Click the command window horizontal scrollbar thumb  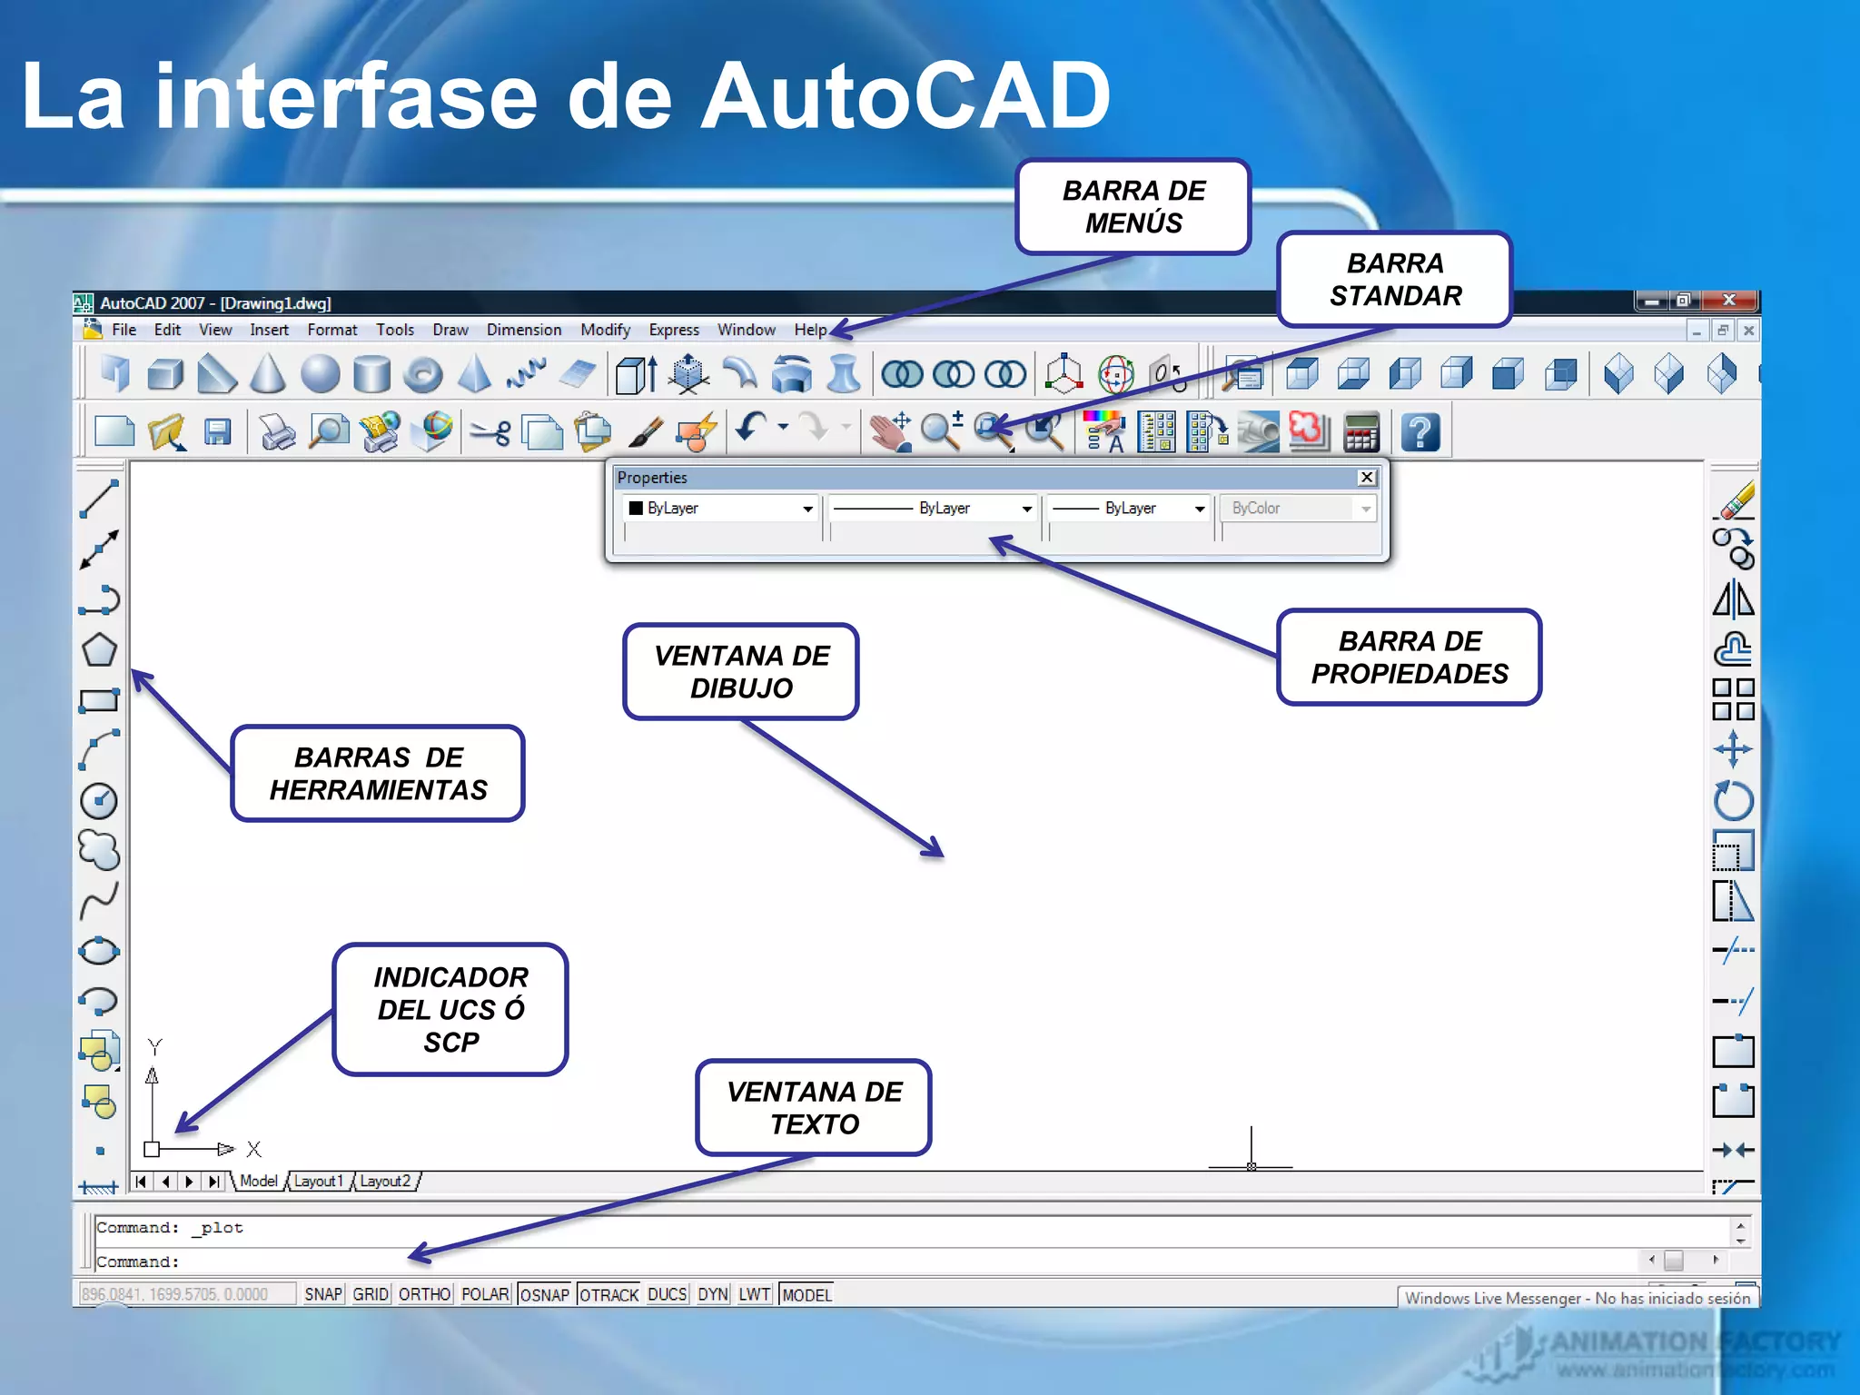click(1674, 1261)
